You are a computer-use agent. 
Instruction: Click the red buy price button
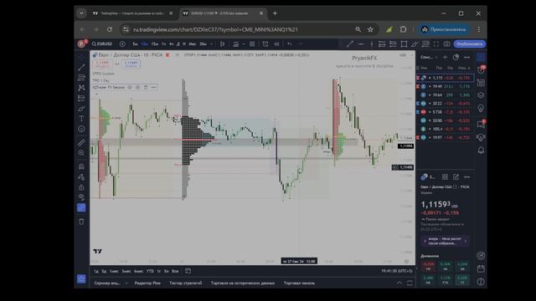coord(102,64)
